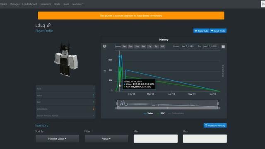Click the Rank stats row
The image size is (265, 149).
pos(65,89)
